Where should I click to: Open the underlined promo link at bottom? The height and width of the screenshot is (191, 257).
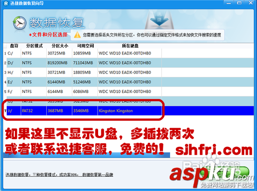(x=59, y=175)
